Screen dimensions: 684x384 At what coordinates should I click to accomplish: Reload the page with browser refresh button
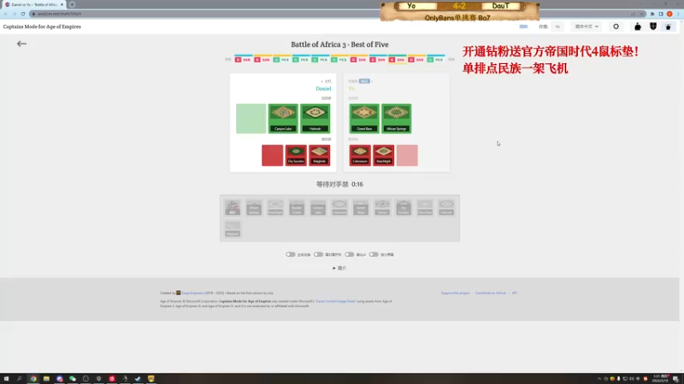tap(23, 14)
